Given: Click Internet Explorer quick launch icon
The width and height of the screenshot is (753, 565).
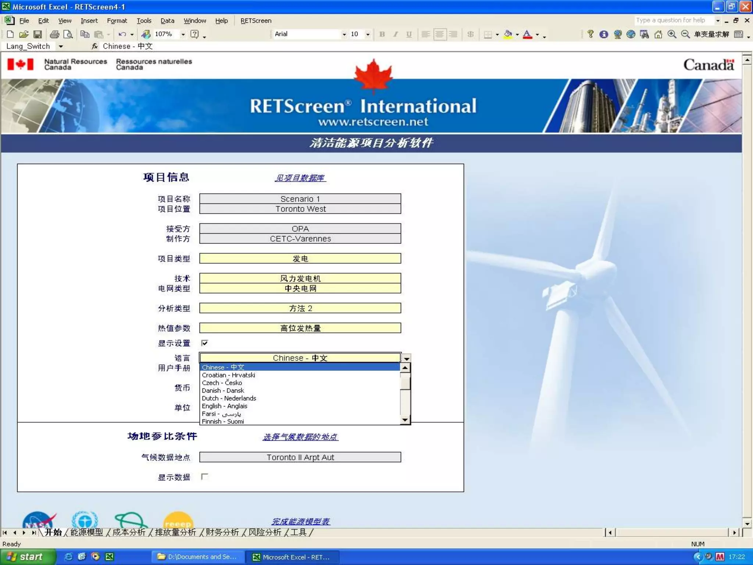Looking at the screenshot, I should point(68,557).
